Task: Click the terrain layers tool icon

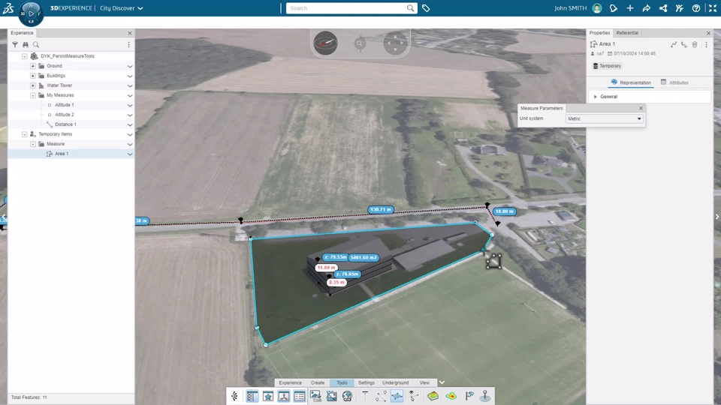Action: tap(433, 396)
